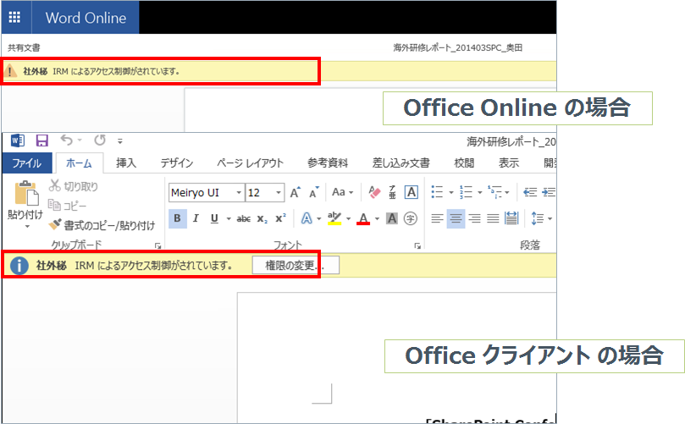
Task: Click the character border icon
Action: [412, 192]
